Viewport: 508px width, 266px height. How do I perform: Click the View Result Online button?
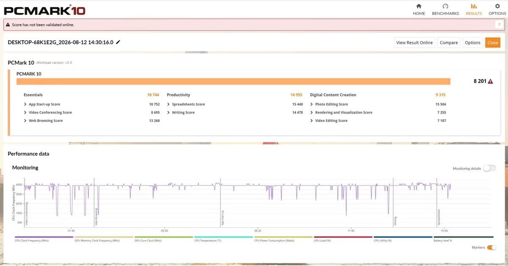pyautogui.click(x=414, y=42)
